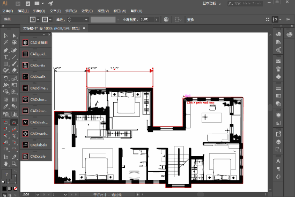Image resolution: width=295 pixels, height=197 pixels.
Task: Select the black default fill swatch
Action: click(4, 188)
